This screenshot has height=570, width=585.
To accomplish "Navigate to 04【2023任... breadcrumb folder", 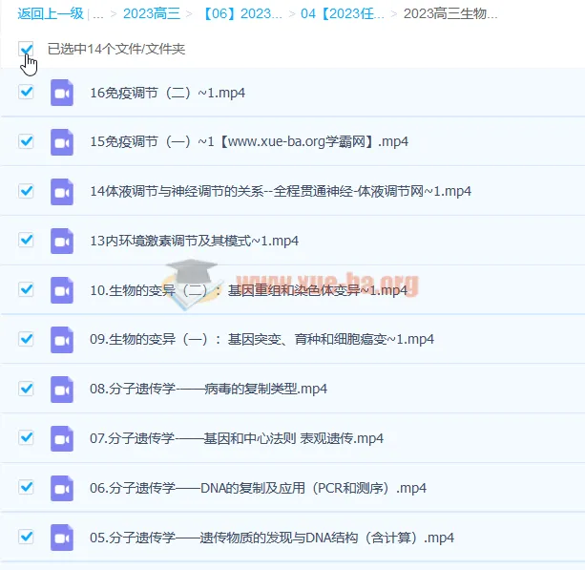I will click(x=343, y=14).
